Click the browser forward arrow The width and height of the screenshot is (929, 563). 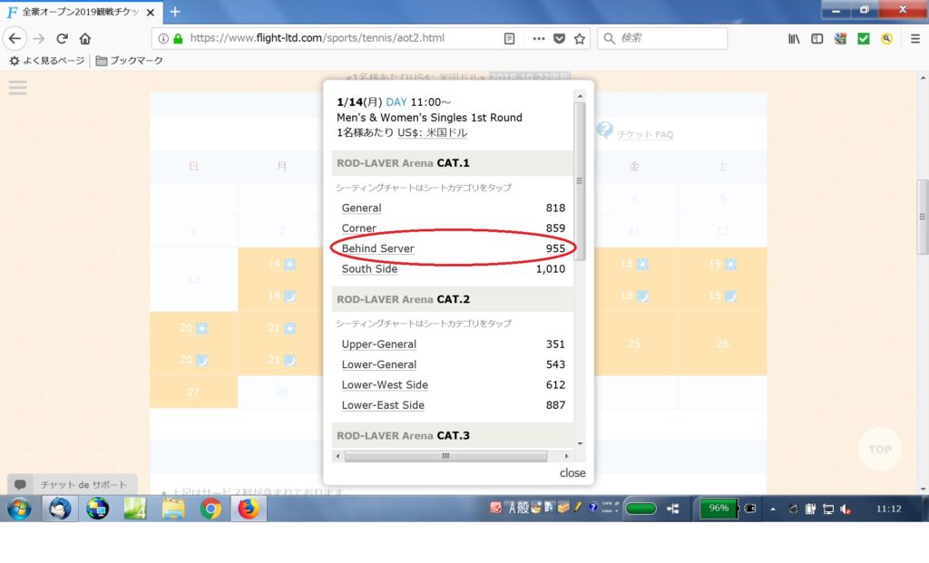39,38
